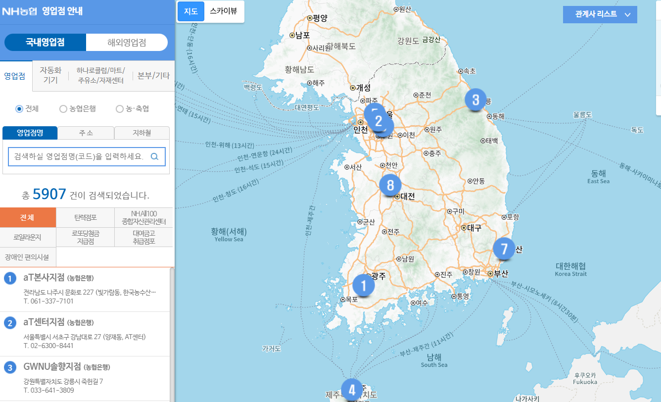Click the 안동 city label on map
661x402 pixels.
[x=479, y=181]
